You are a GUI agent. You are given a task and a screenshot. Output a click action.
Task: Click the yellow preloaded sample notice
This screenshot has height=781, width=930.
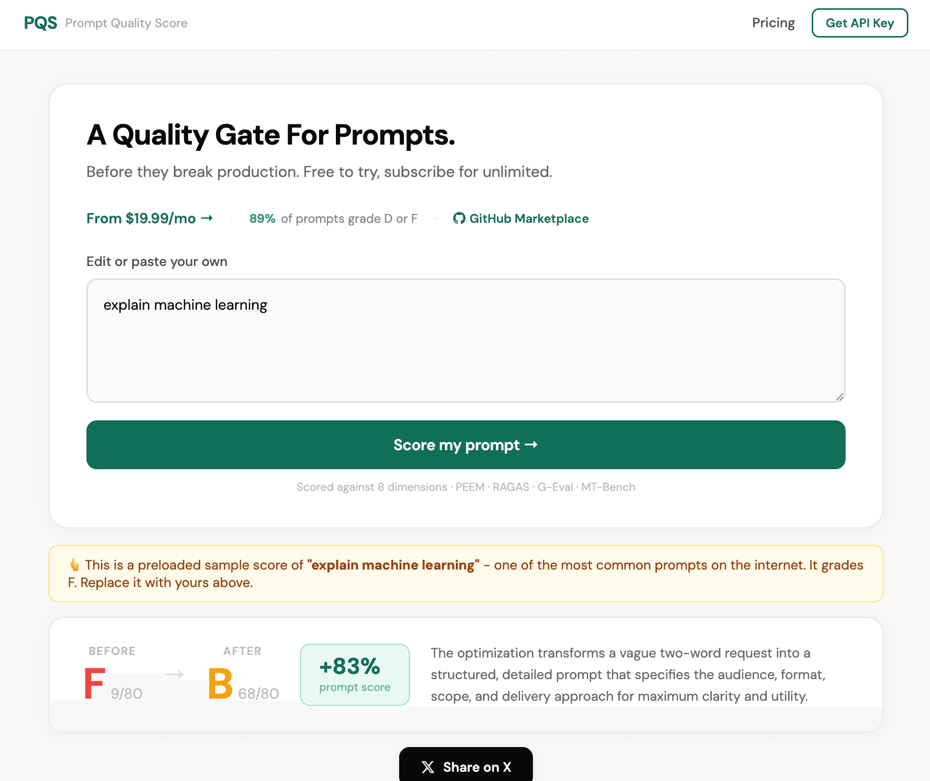click(466, 574)
